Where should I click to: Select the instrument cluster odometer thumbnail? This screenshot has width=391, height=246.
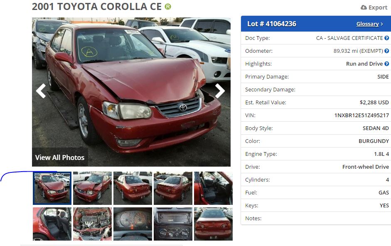[133, 224]
